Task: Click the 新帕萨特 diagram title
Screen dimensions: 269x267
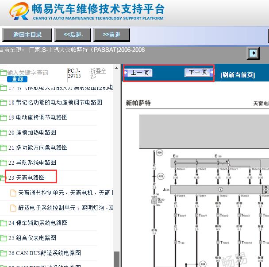Action: tap(138, 103)
